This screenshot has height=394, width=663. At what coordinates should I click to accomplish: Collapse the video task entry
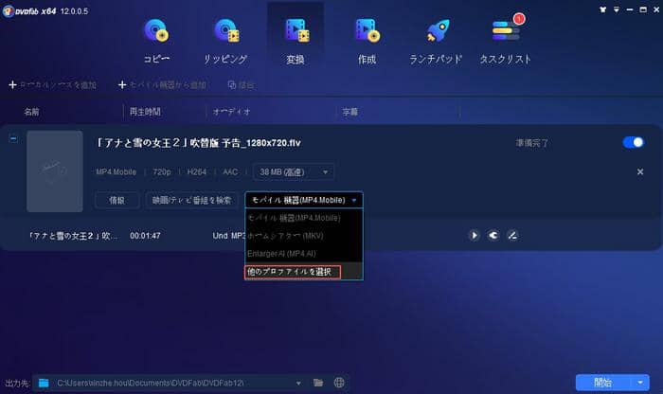[13, 138]
